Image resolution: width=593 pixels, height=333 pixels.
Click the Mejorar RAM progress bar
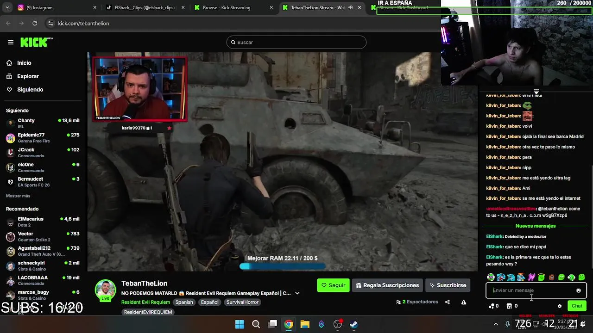pyautogui.click(x=282, y=266)
